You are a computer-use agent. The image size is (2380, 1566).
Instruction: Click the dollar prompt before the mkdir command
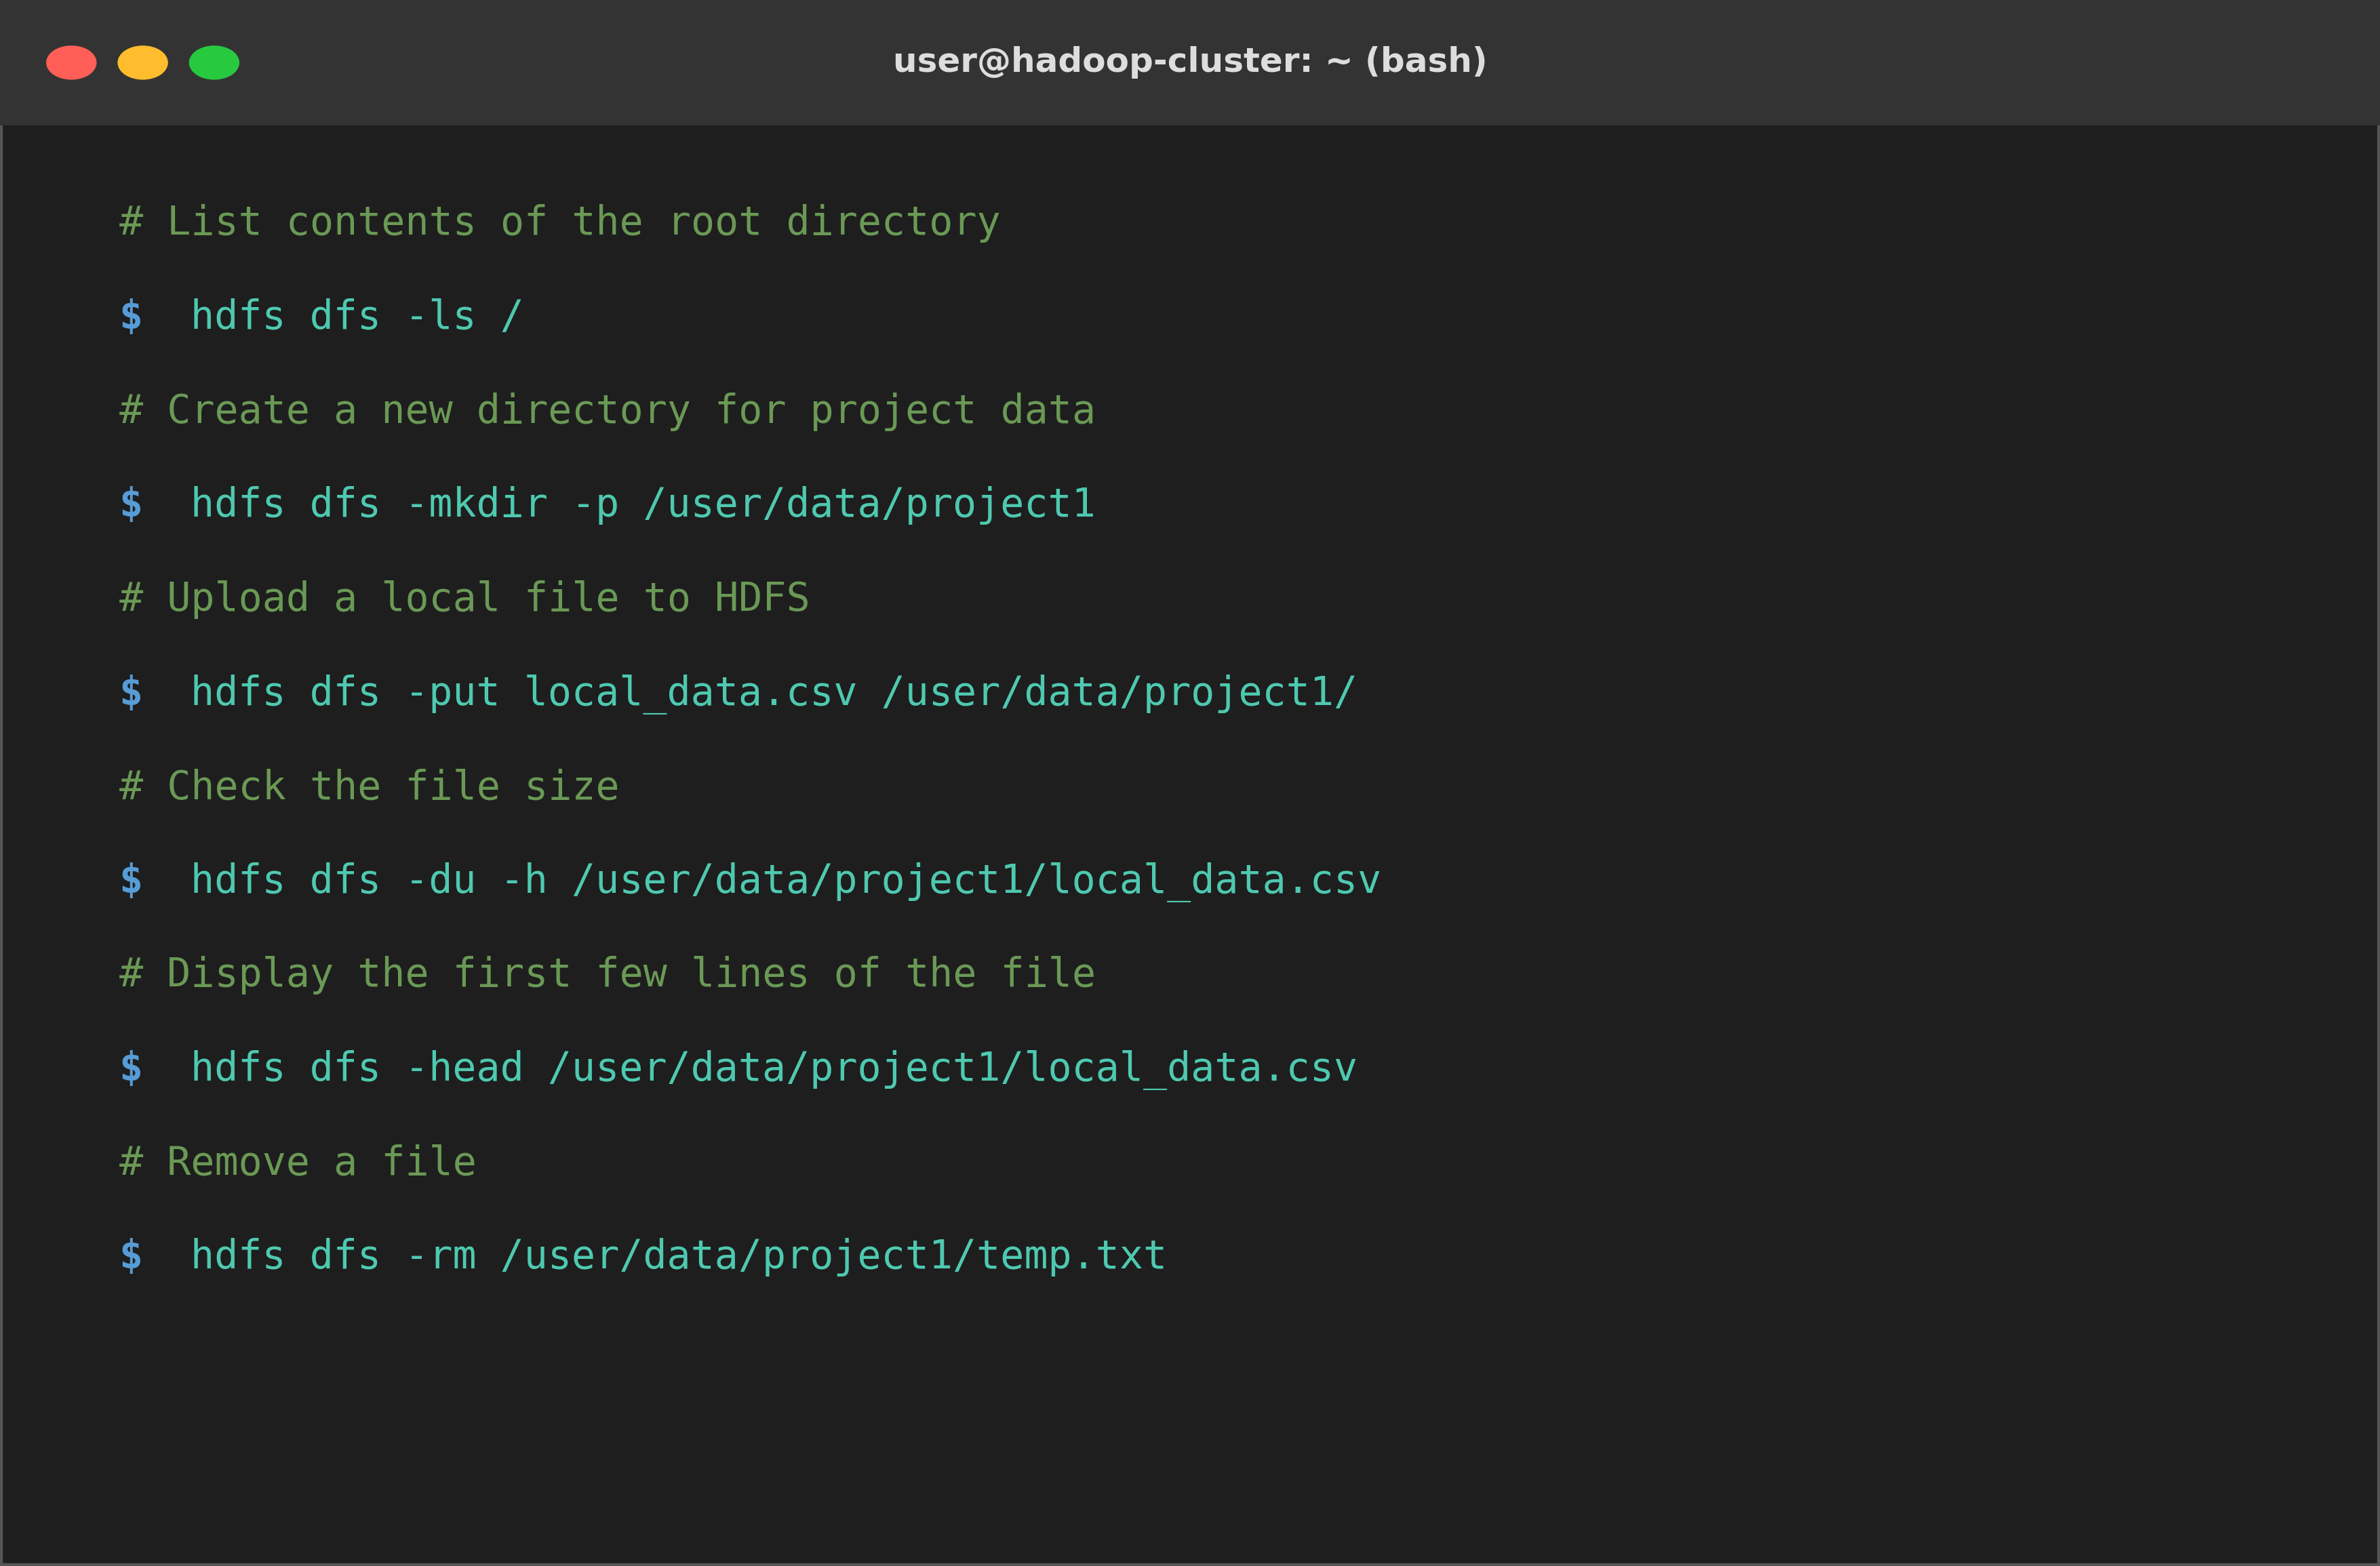(x=131, y=504)
